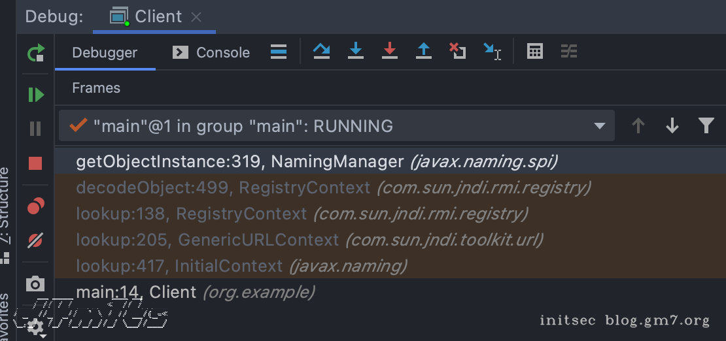Screen dimensions: 726x341
Task: Select next frame with down arrow
Action: coord(672,126)
